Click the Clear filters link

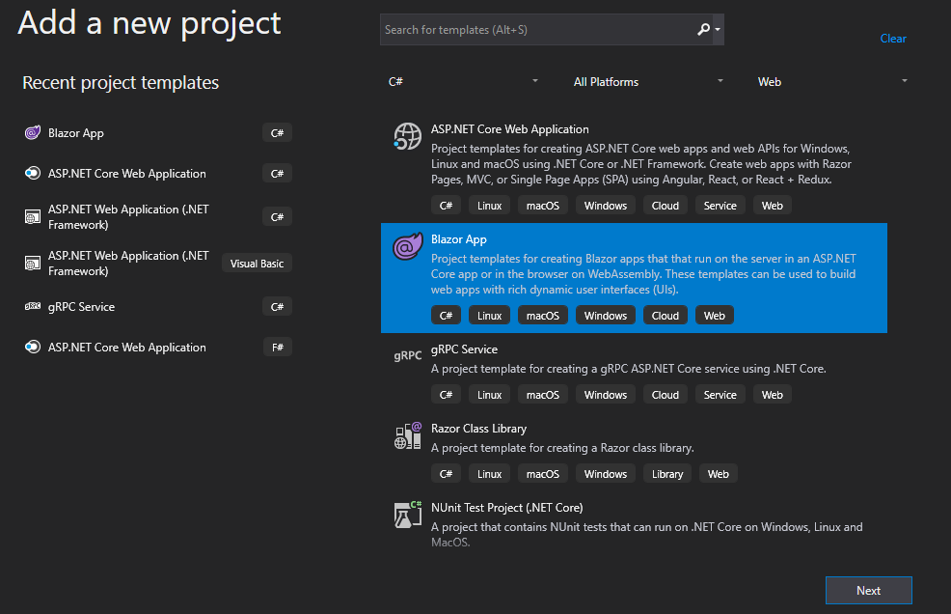[893, 39]
